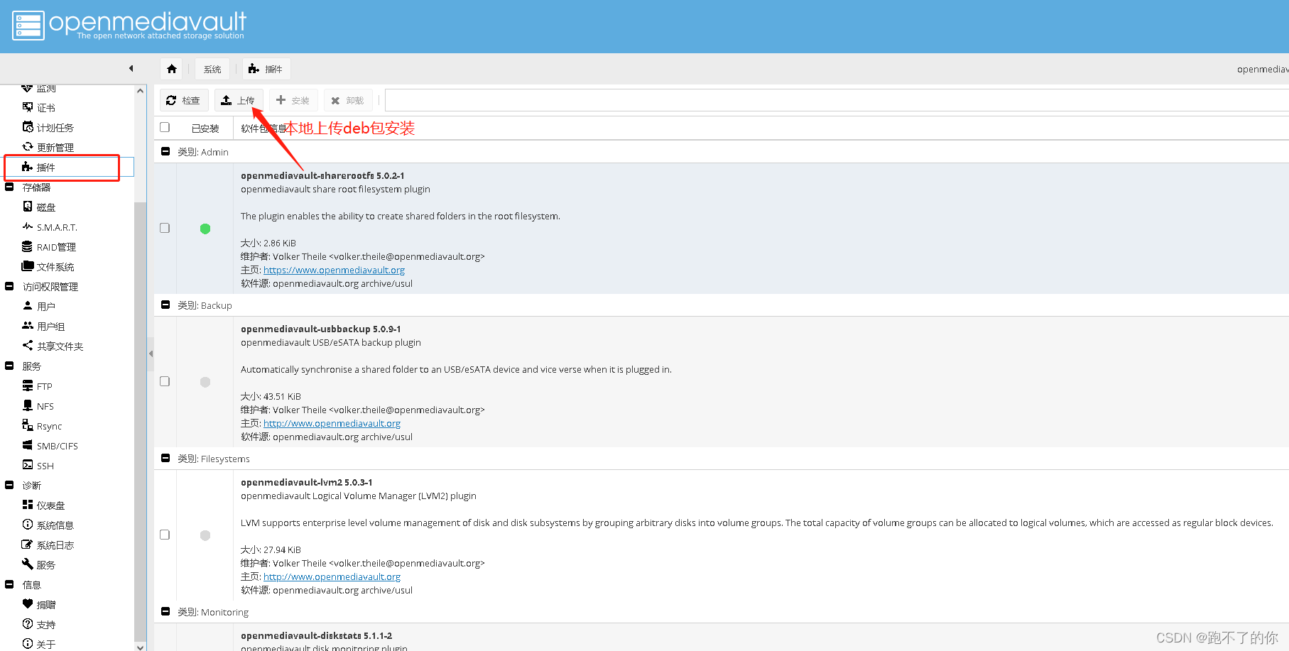Select the openmediavault-diskstats 5.1.1-2 title
This screenshot has height=651, width=1289.
click(316, 635)
